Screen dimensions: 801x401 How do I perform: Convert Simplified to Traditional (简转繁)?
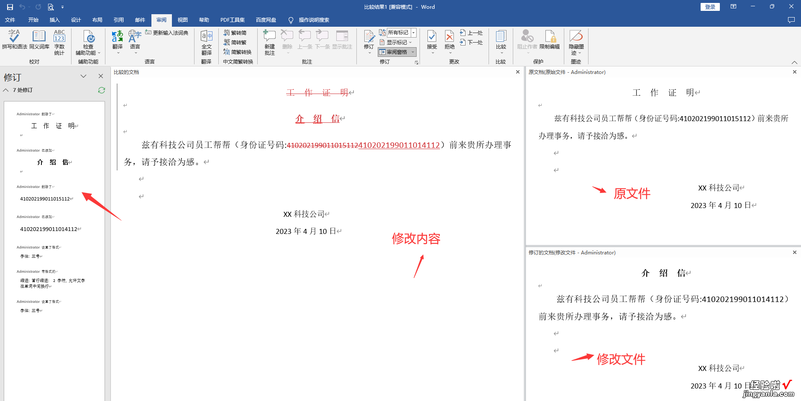pos(235,42)
